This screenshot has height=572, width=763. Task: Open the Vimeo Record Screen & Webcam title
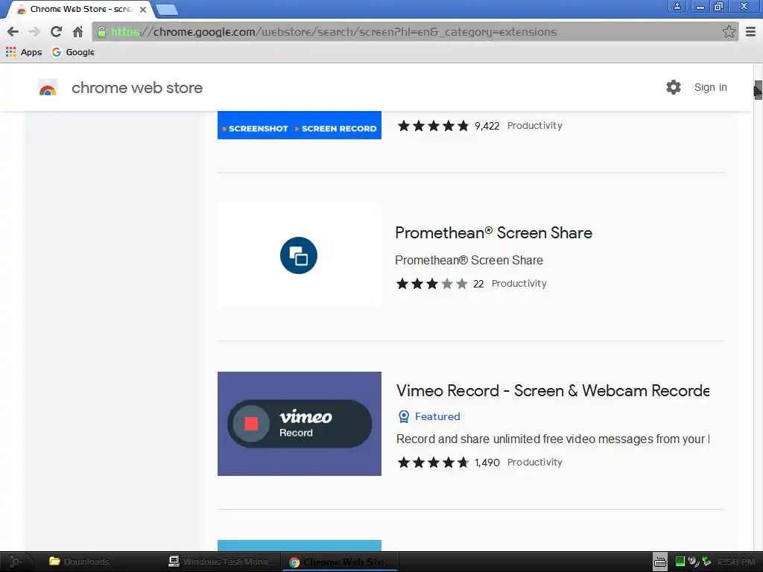point(553,390)
